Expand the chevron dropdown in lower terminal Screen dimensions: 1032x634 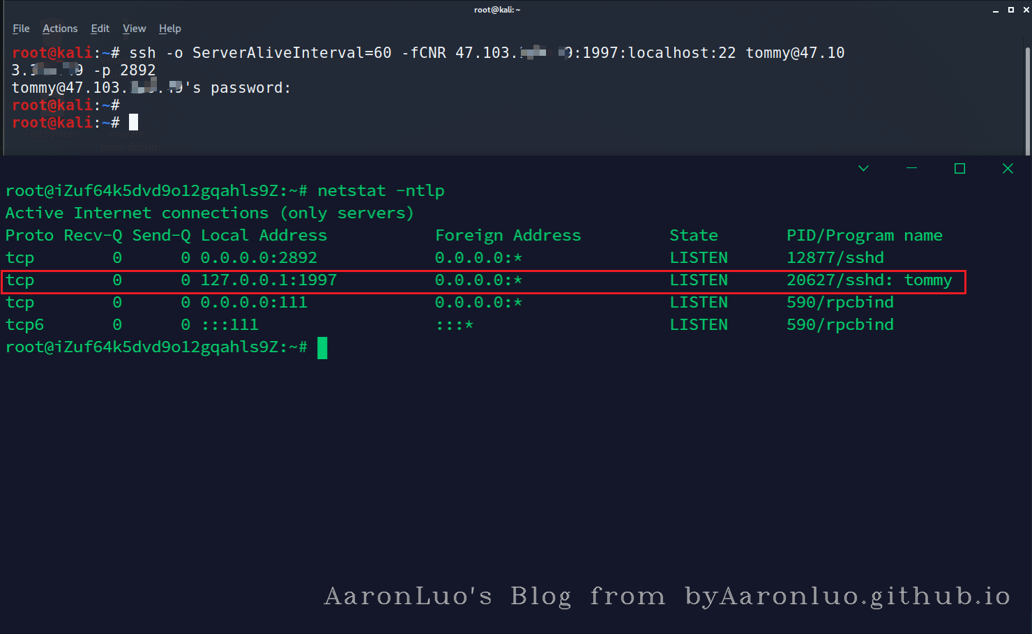point(863,168)
